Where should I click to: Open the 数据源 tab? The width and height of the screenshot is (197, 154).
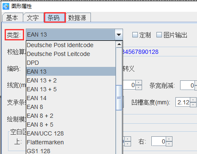(78, 18)
